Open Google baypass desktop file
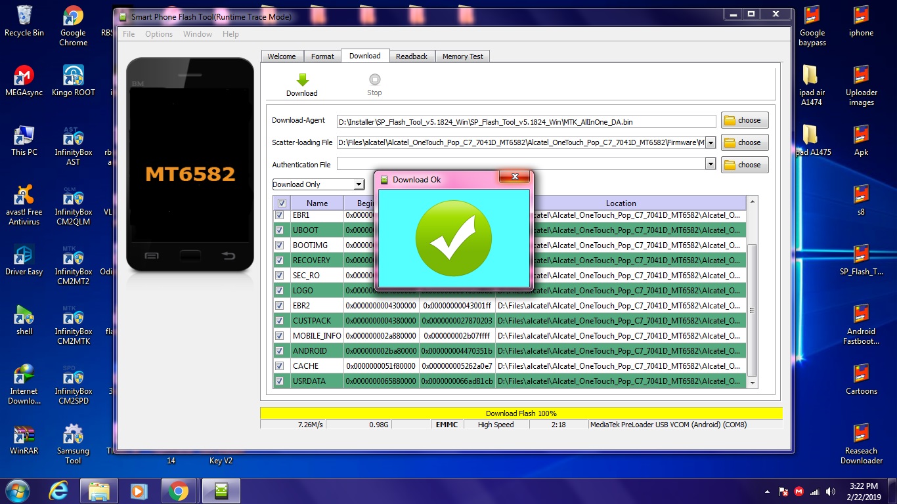This screenshot has width=897, height=504. point(812,26)
